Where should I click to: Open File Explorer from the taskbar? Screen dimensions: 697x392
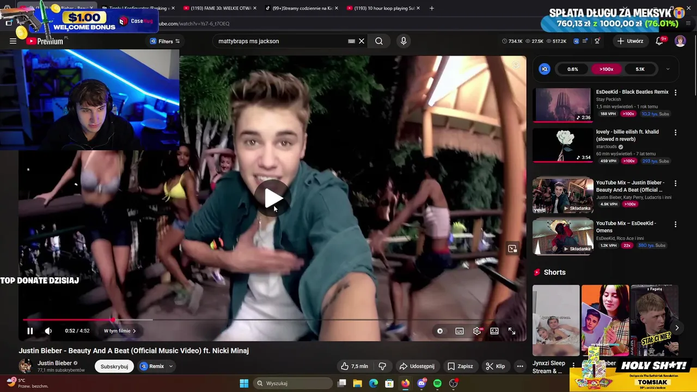(x=358, y=383)
